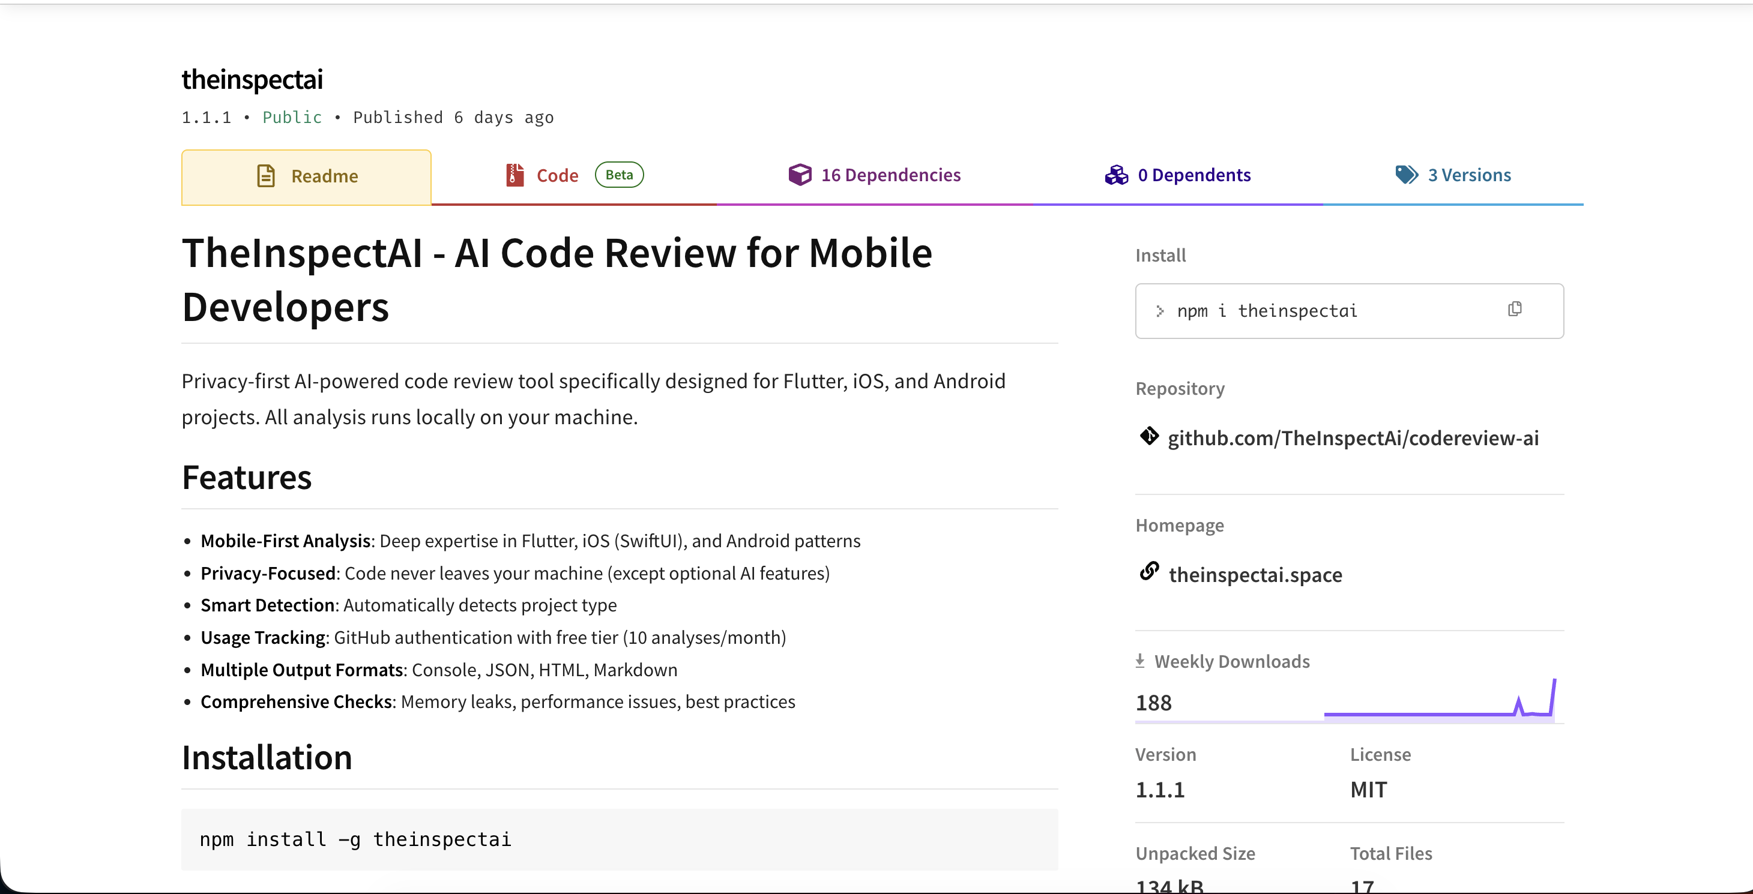This screenshot has height=894, width=1753.
Task: Visit the theinspectai.space homepage link
Action: (x=1255, y=575)
